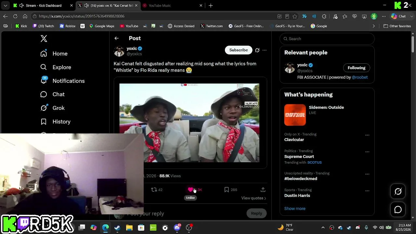Click the Reply button
Screen dimensions: 416x234
pos(256,214)
